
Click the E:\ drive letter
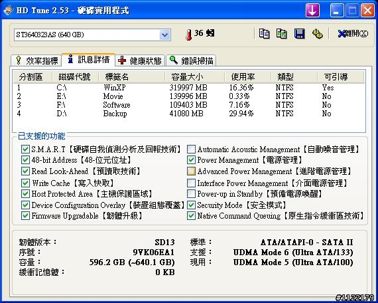click(61, 96)
